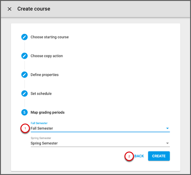Select the Set schedule step label
This screenshot has width=191, height=175.
(x=41, y=94)
